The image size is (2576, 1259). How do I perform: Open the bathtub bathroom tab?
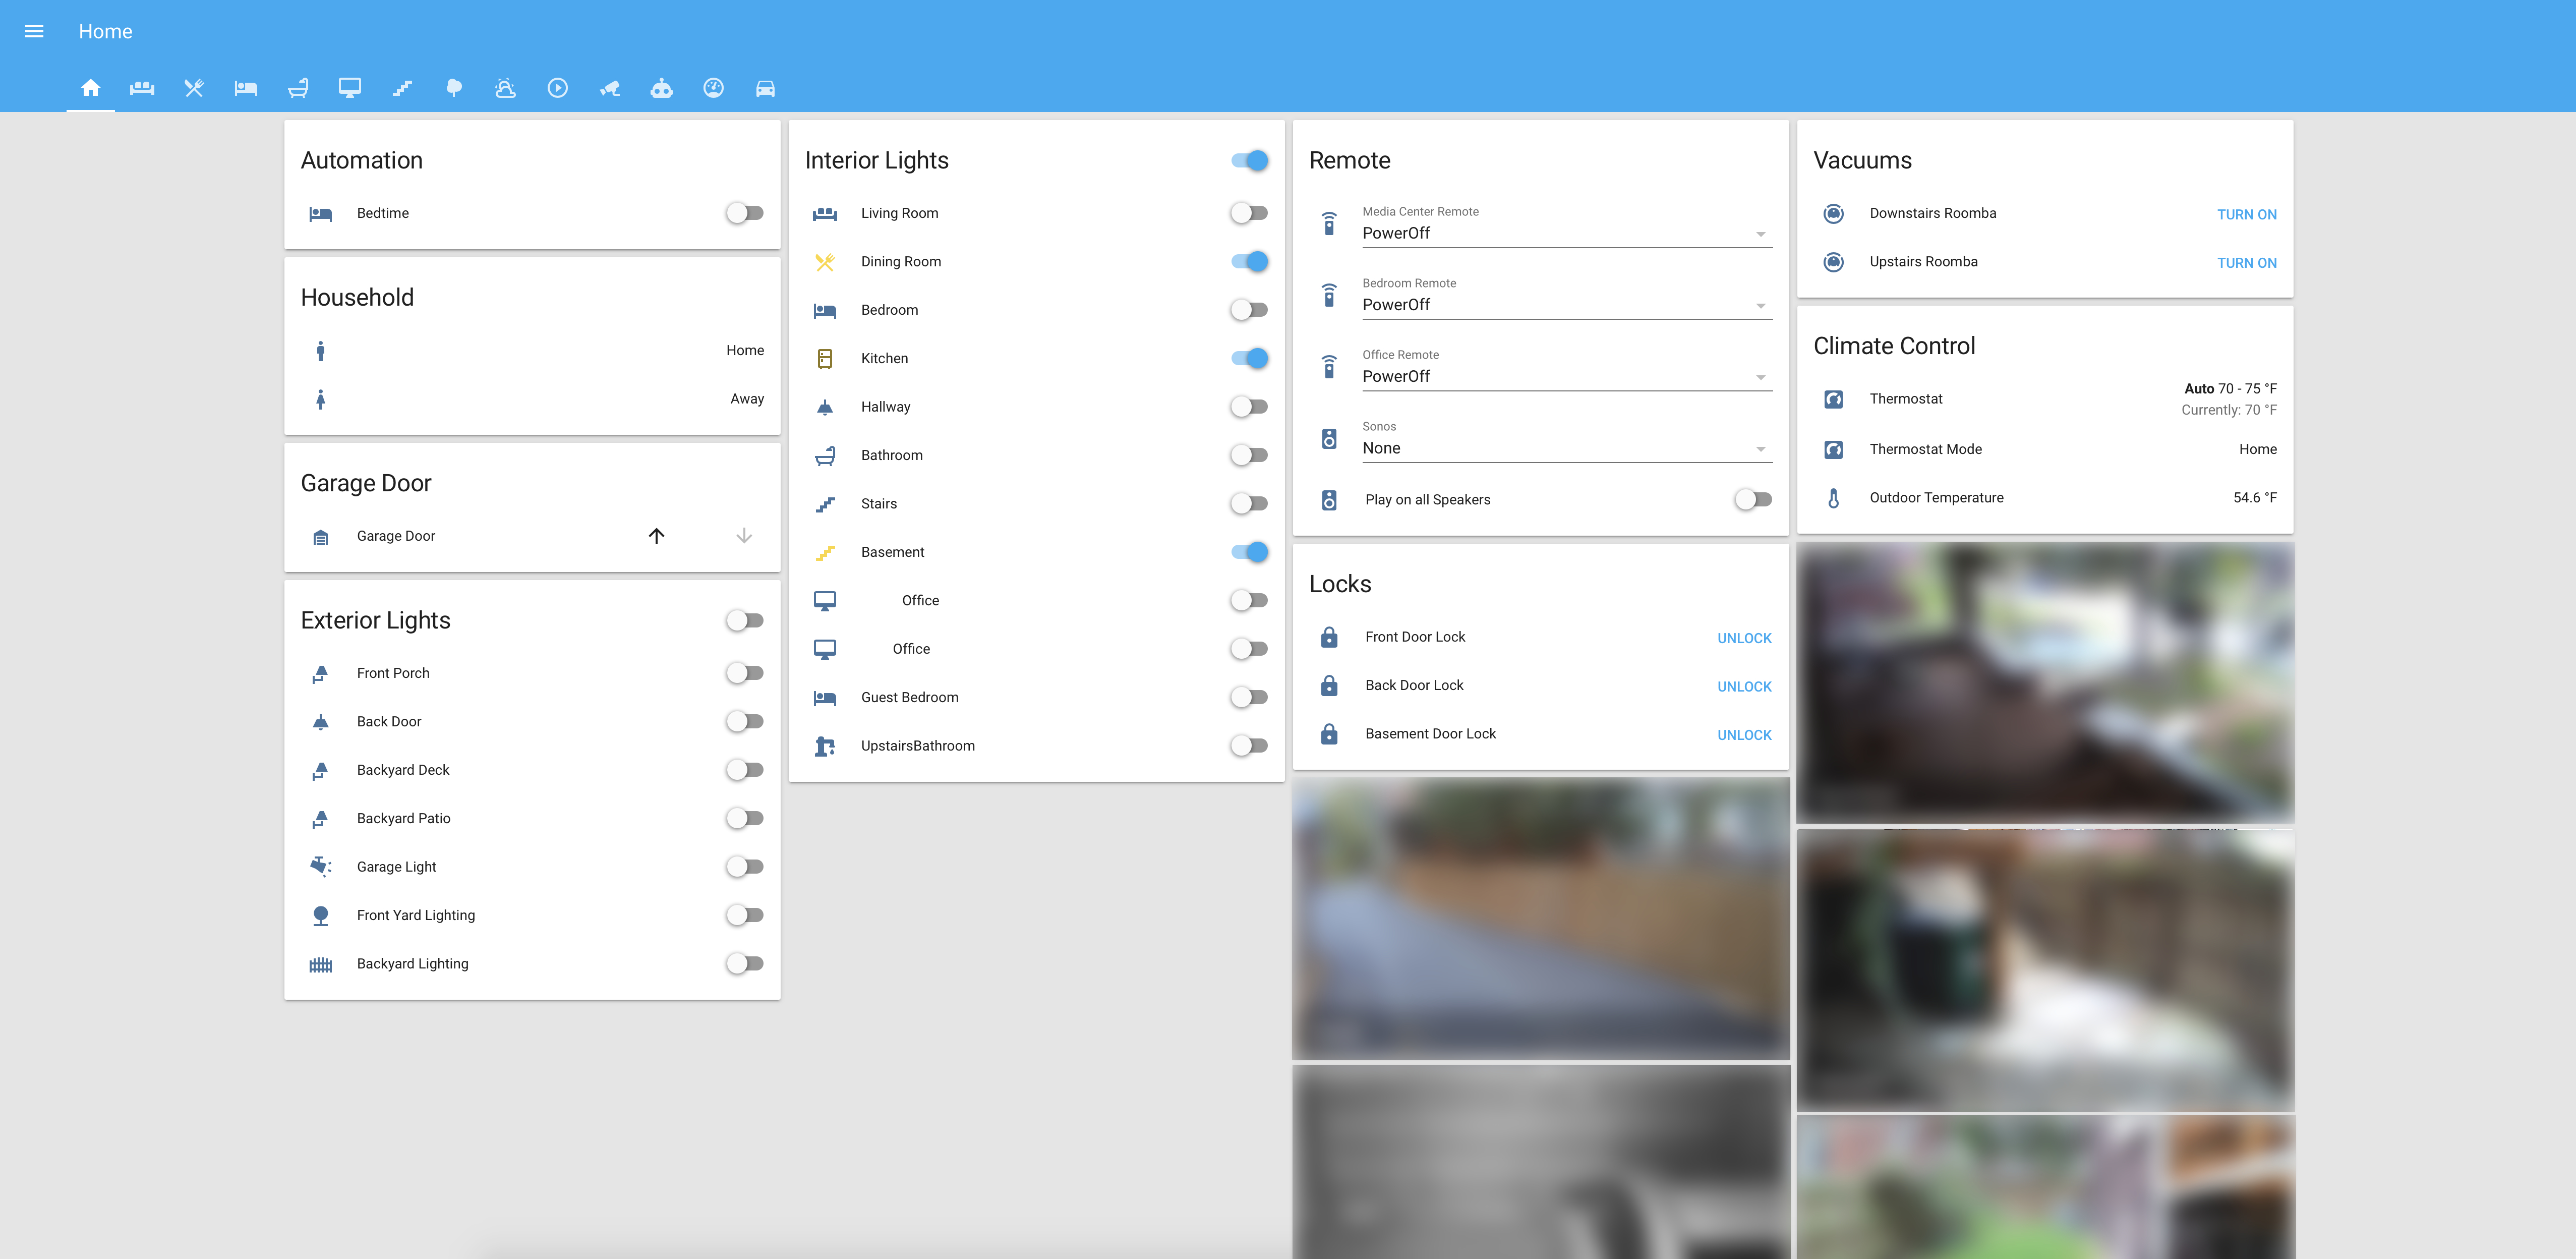pos(298,88)
